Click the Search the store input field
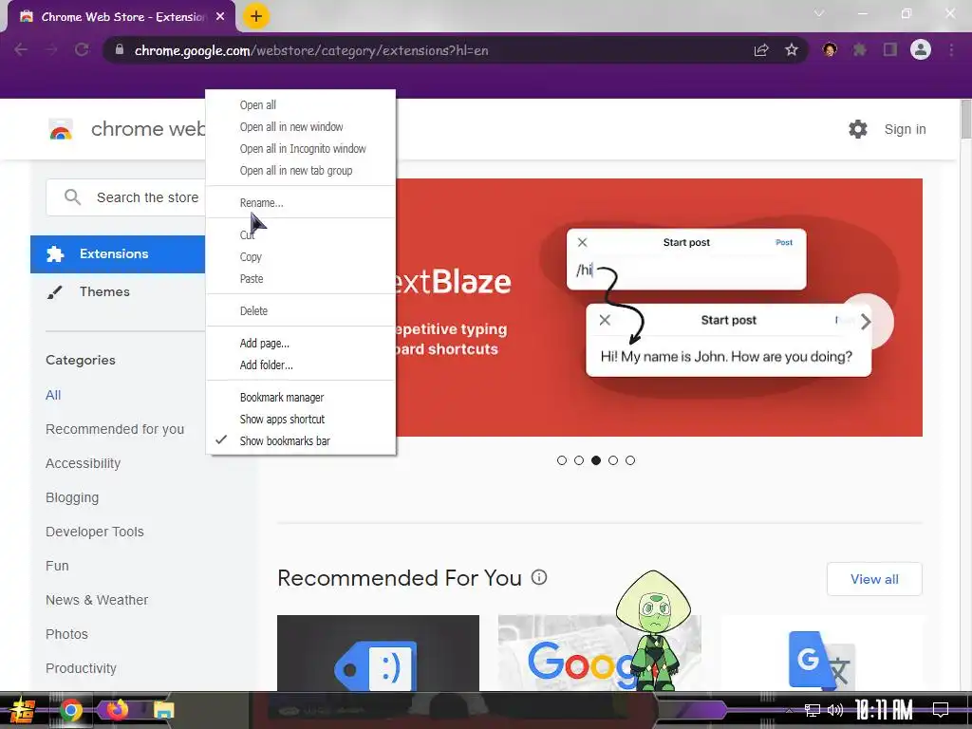This screenshot has width=972, height=729. (126, 197)
